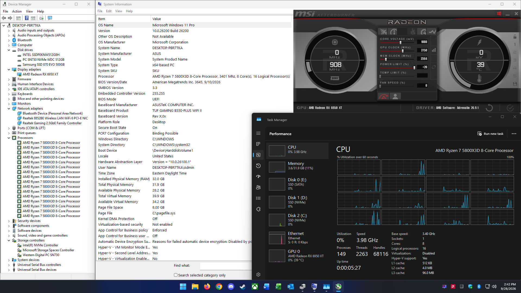
Task: Click Afterburner reset settings arrow icon
Action: click(489, 108)
